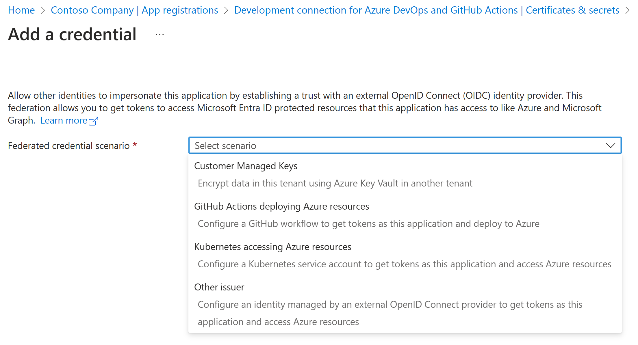Click Configure a GitHub workflow description text

(x=368, y=224)
